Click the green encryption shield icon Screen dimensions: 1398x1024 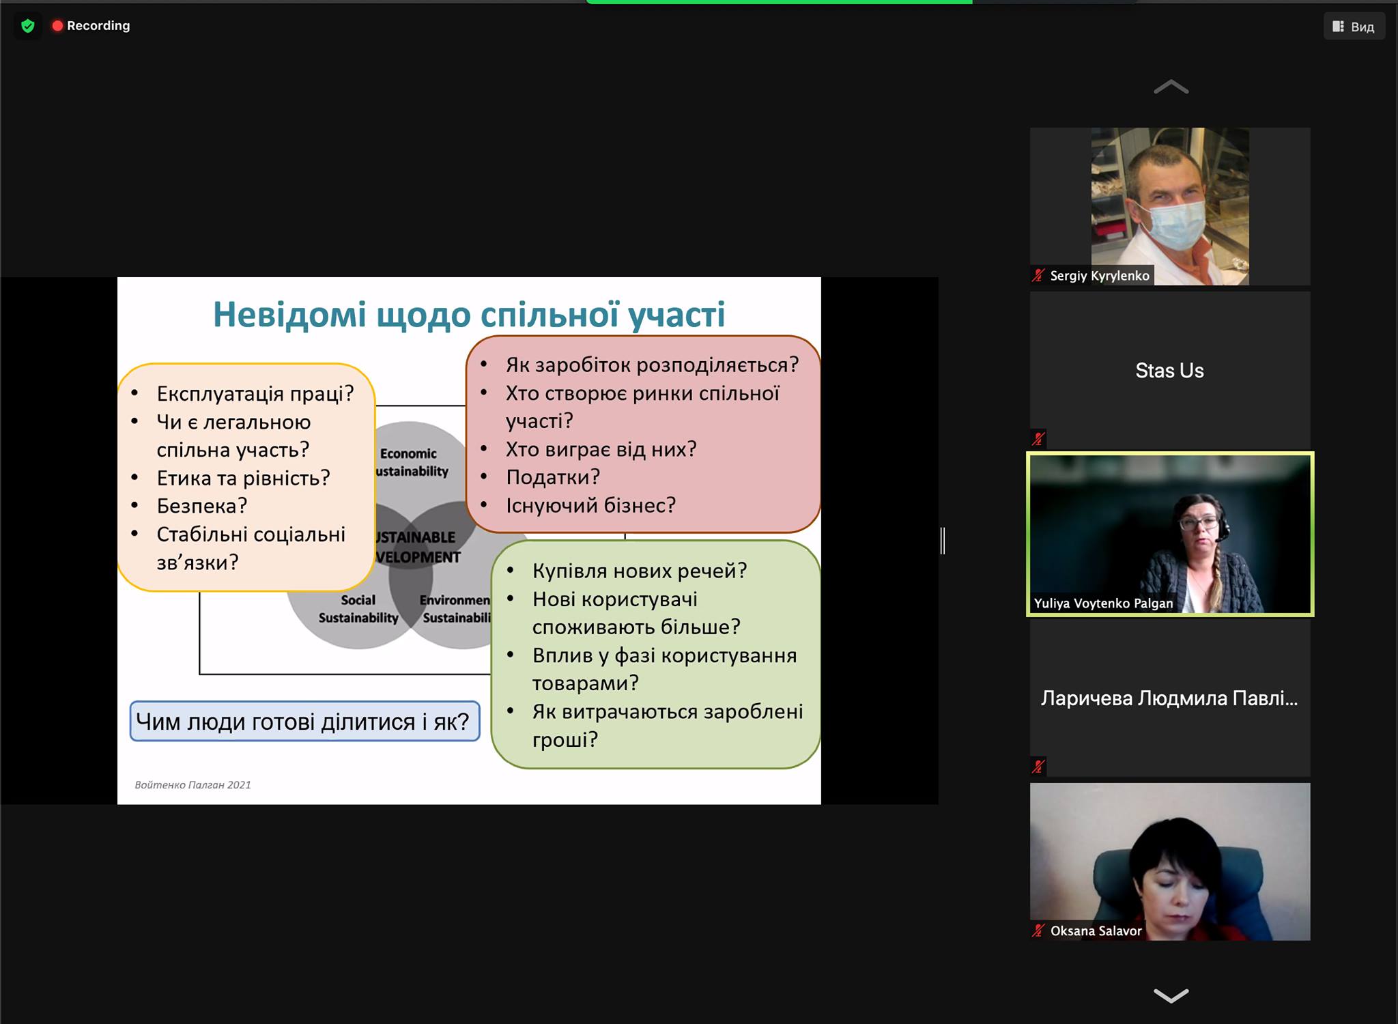[27, 26]
